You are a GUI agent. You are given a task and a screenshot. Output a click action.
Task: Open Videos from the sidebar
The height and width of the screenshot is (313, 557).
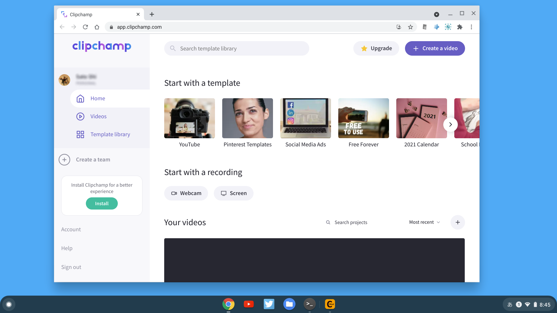pyautogui.click(x=98, y=117)
